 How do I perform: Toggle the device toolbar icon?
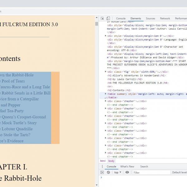point(108,19)
